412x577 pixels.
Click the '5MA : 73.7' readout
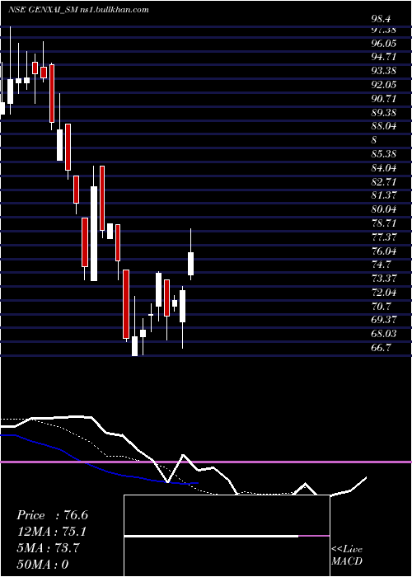[x=48, y=548]
